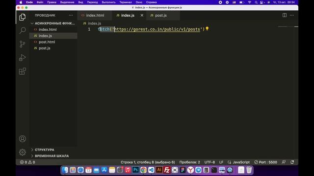The width and height of the screenshot is (314, 176).
Task: Open the Manage gear icon
Action: point(23,152)
